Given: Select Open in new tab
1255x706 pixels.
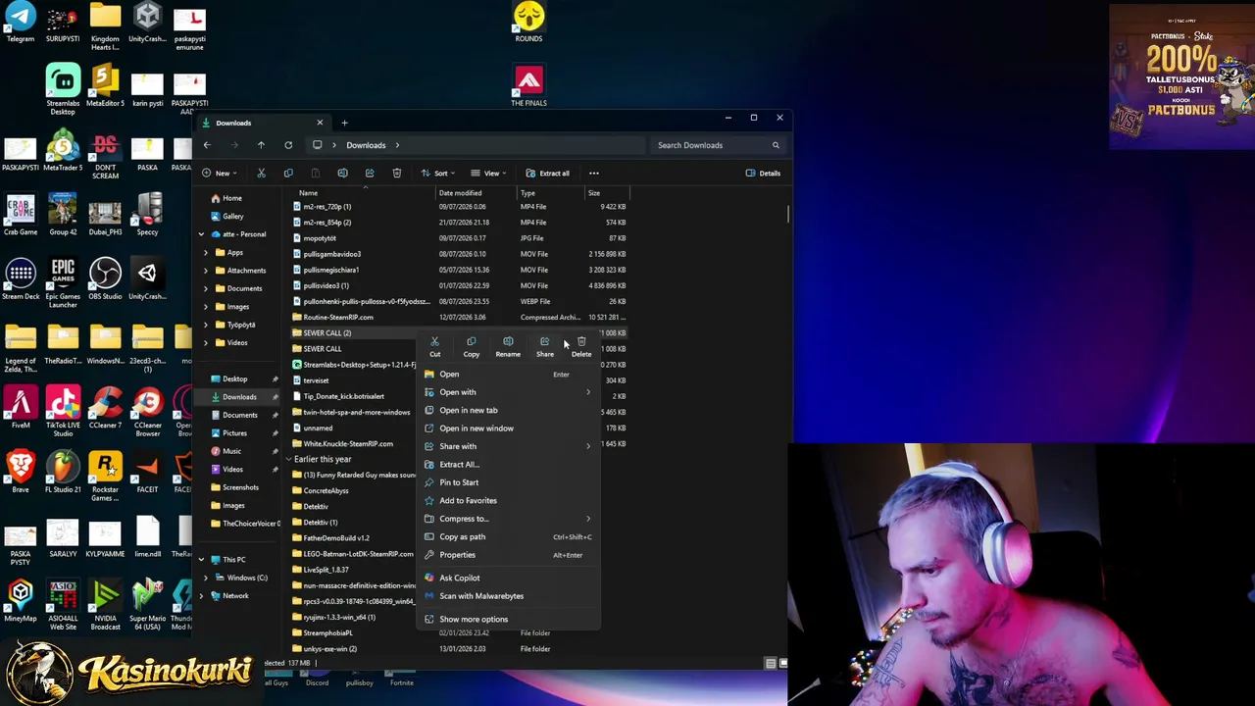Looking at the screenshot, I should coord(507,410).
